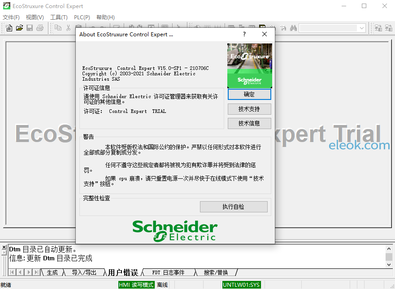
Task: Click the Copy icon in toolbar
Action: click(58, 28)
